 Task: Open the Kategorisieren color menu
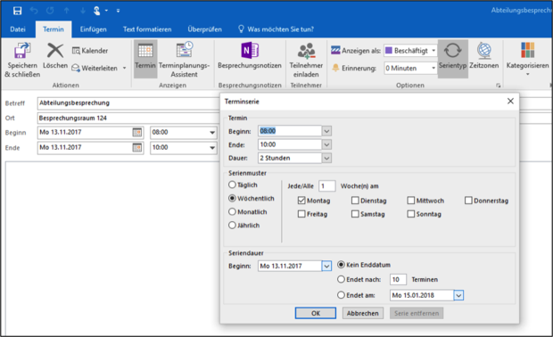tap(528, 58)
